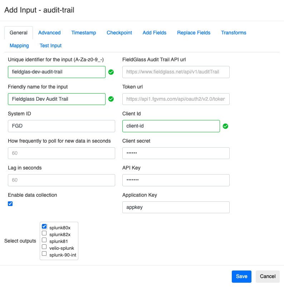The height and width of the screenshot is (287, 284).
Task: Click green checkmark beside friendly name field
Action: click(111, 99)
